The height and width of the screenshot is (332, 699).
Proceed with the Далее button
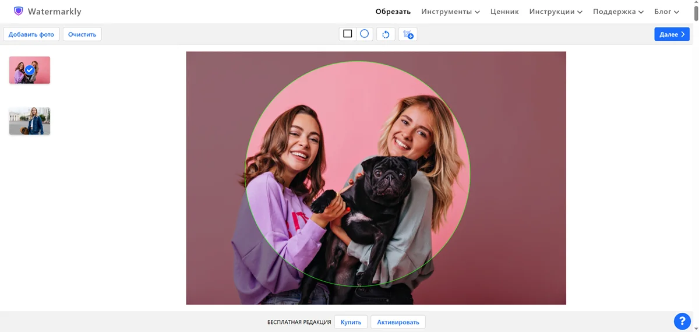[x=672, y=34]
